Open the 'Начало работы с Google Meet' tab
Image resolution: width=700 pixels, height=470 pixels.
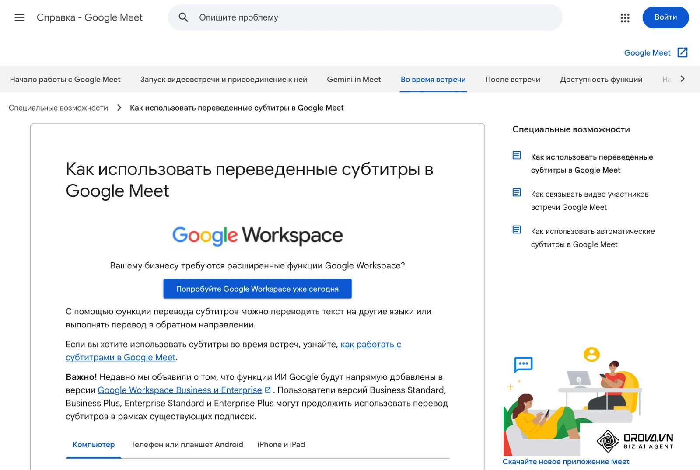coord(65,80)
